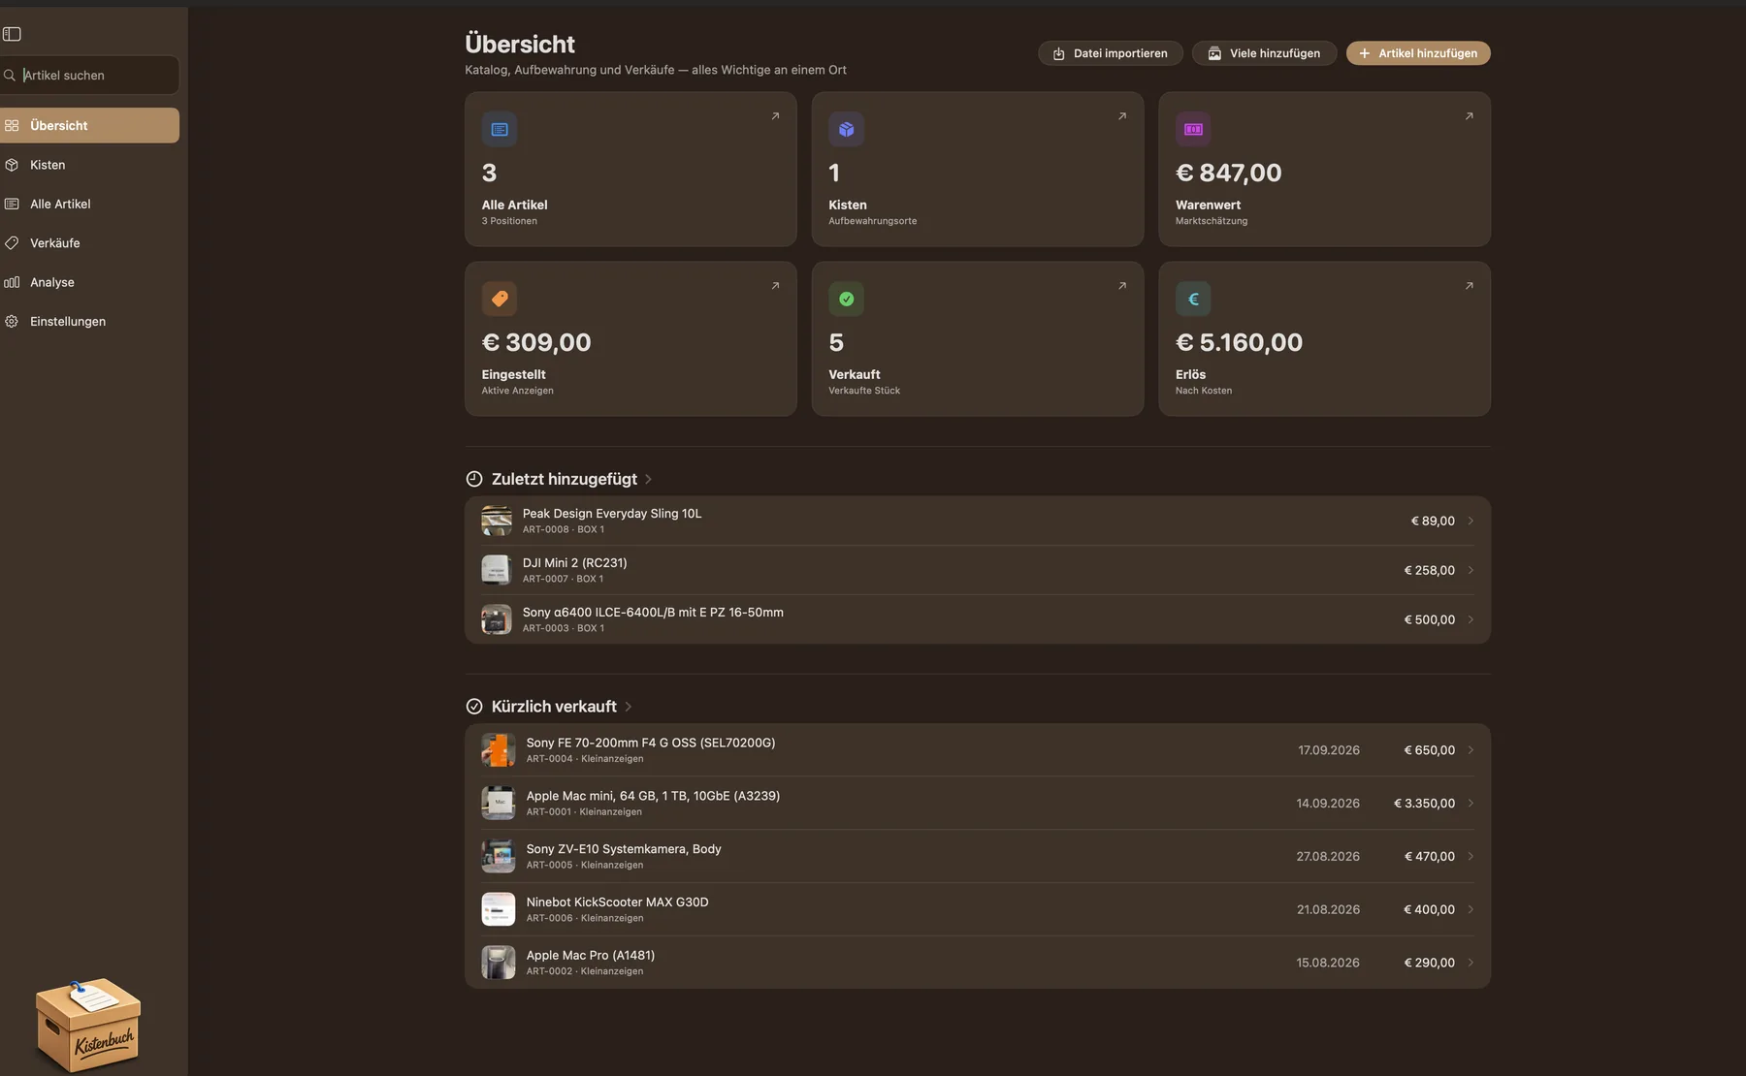
Task: Open Kisten card via arrow icon
Action: (1122, 116)
